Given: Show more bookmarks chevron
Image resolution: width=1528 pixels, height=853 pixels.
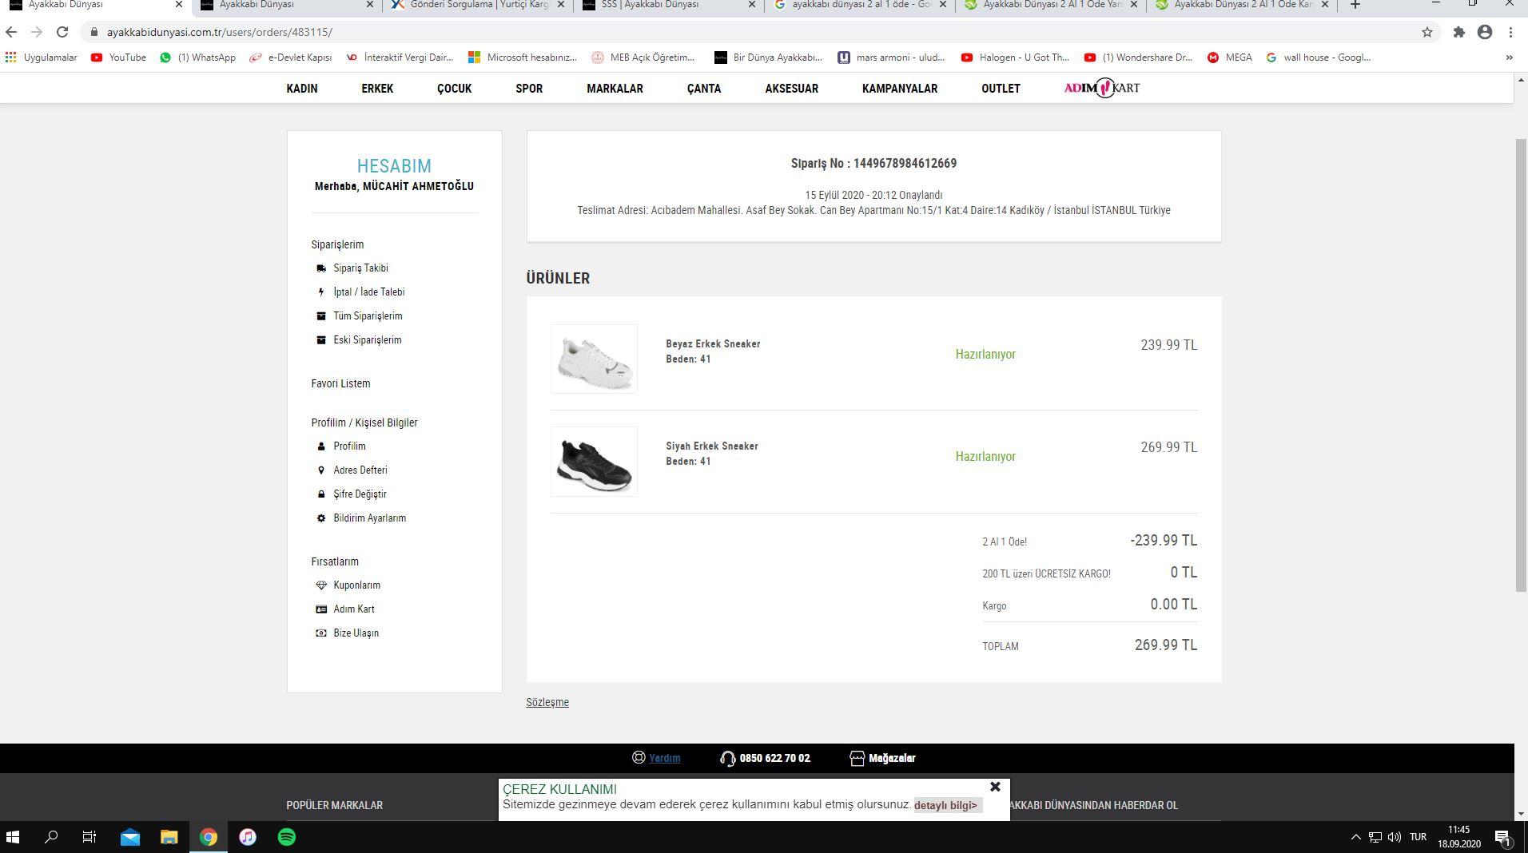Looking at the screenshot, I should [1509, 58].
